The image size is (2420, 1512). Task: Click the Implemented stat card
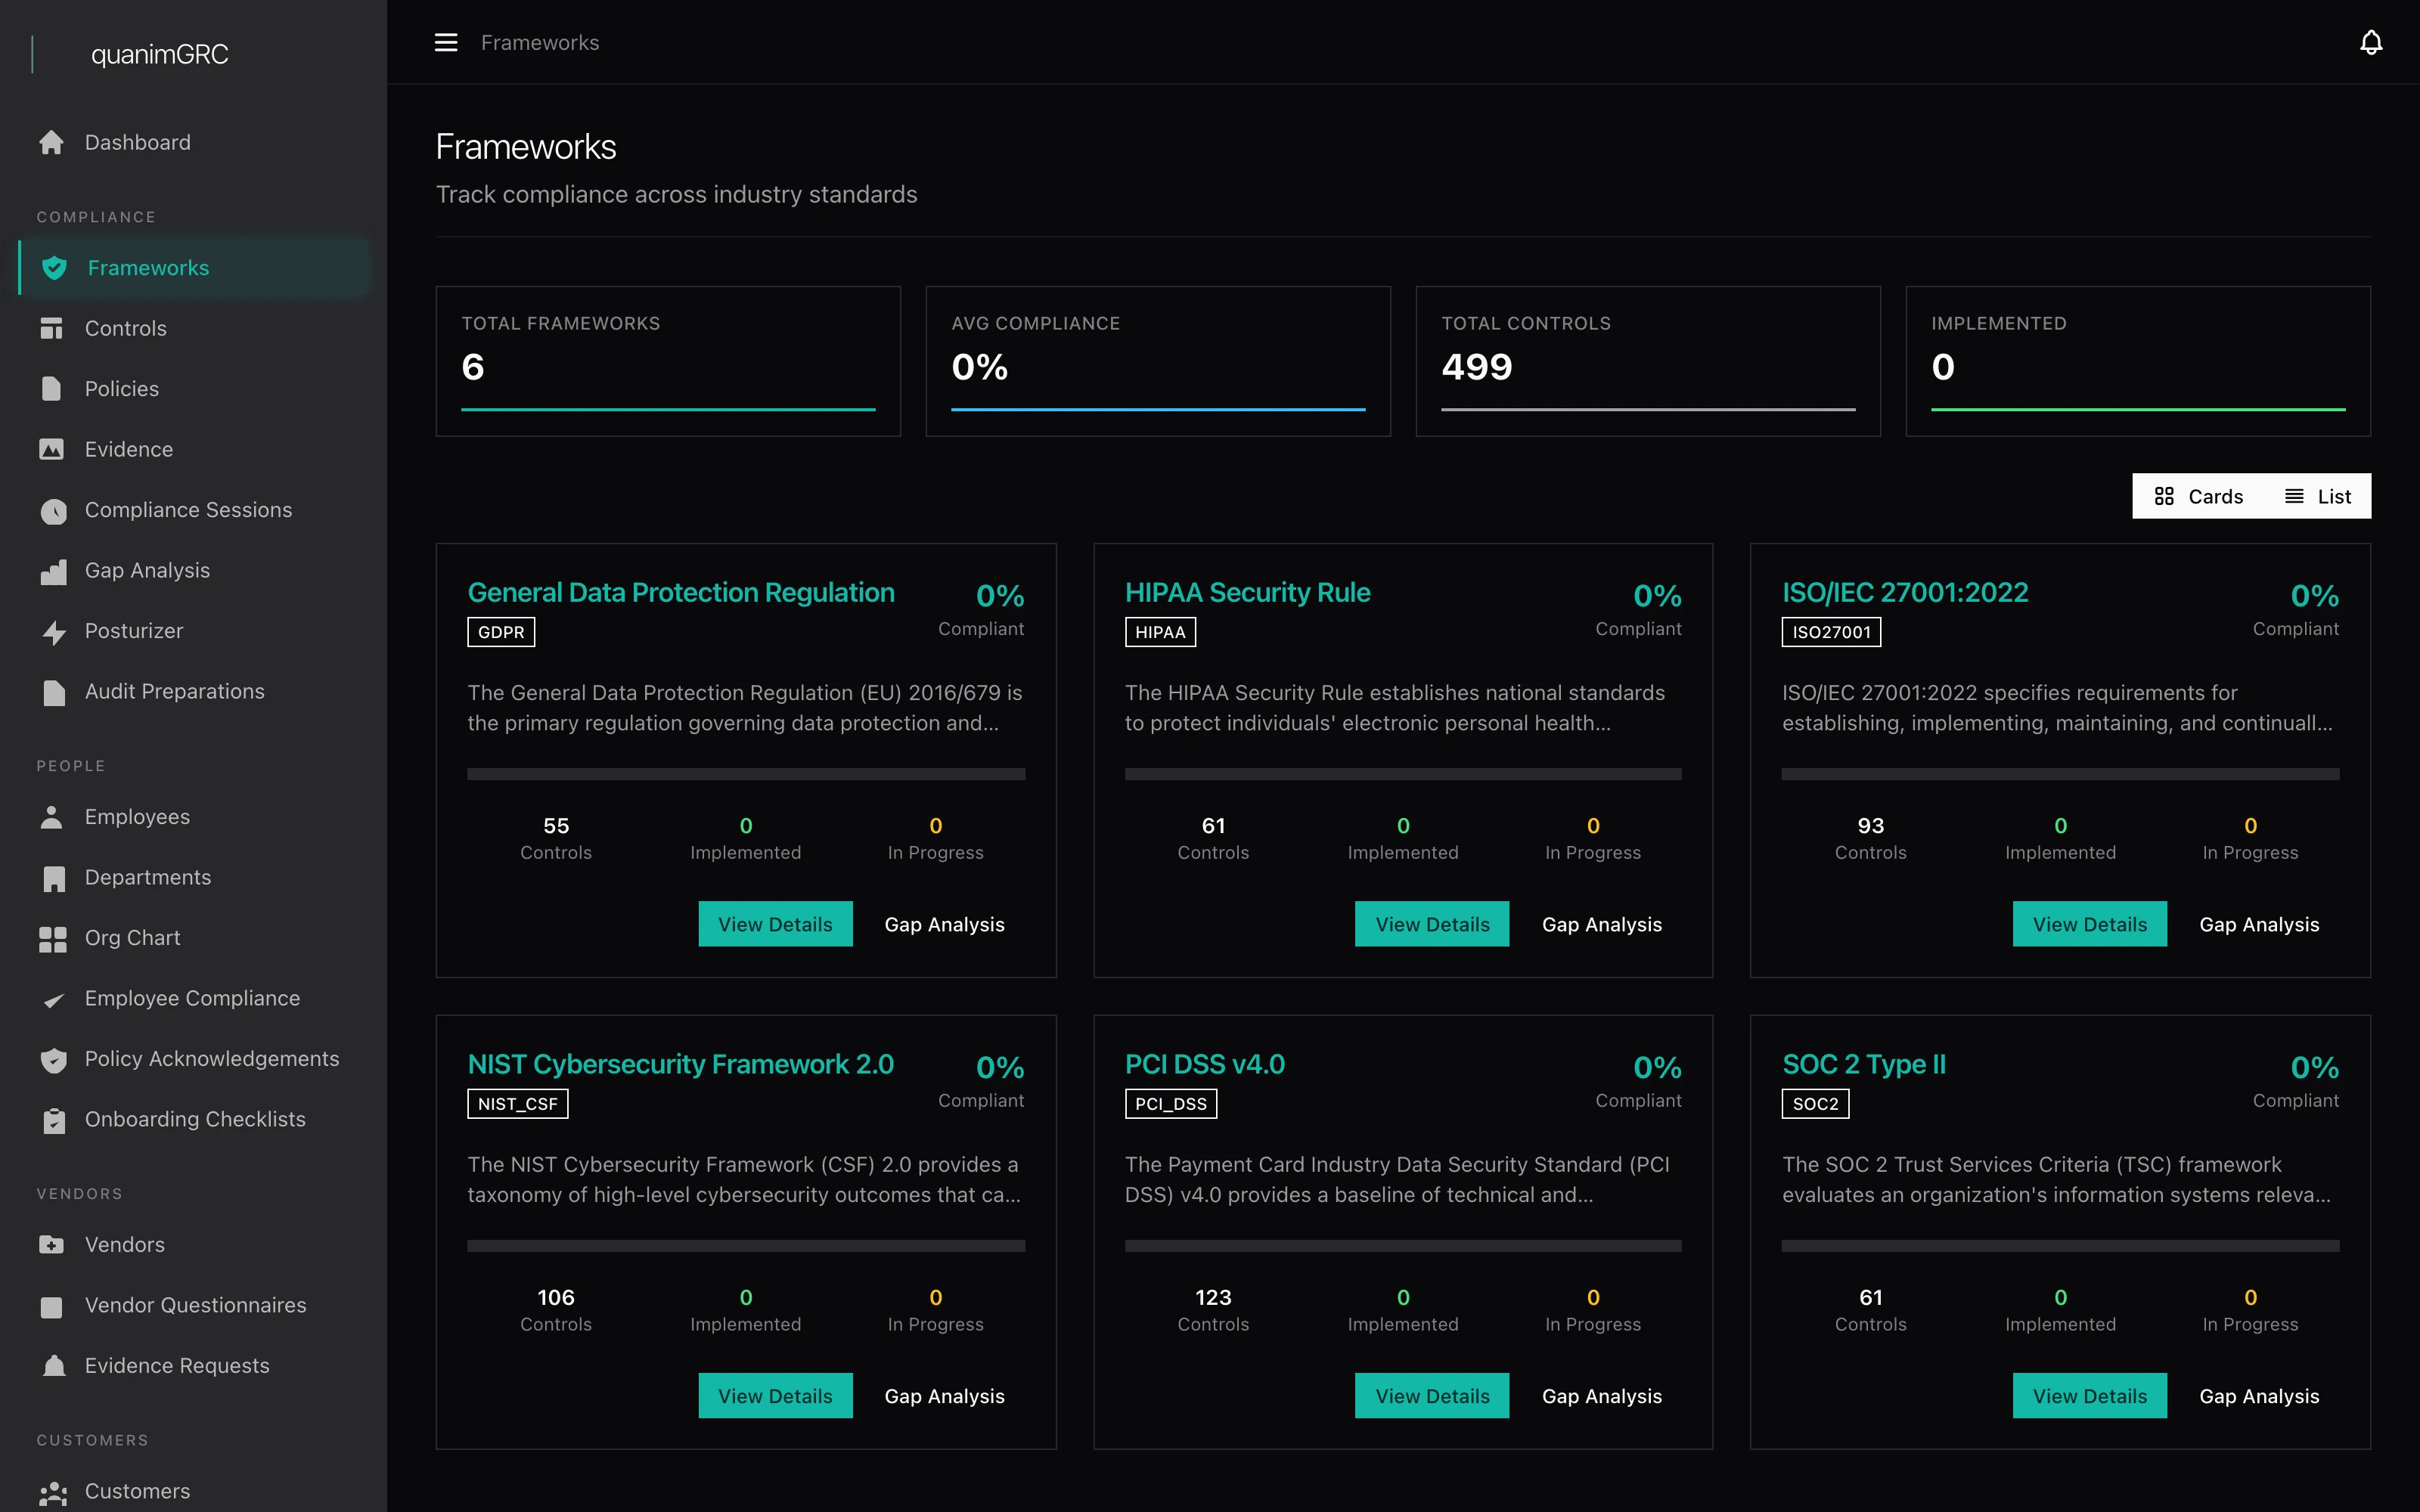pos(2138,361)
